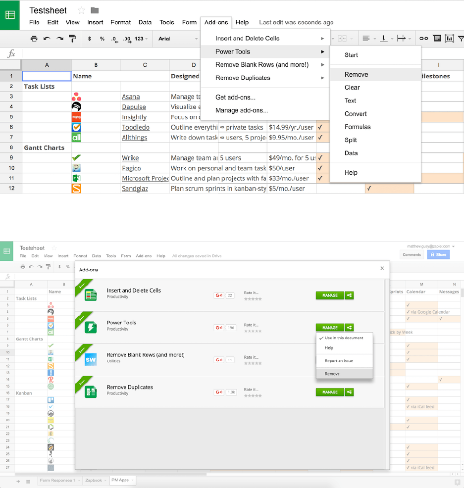The image size is (464, 488).
Task: Open the Form Responses 1 tab dropdown arrow
Action: pyautogui.click(x=79, y=481)
